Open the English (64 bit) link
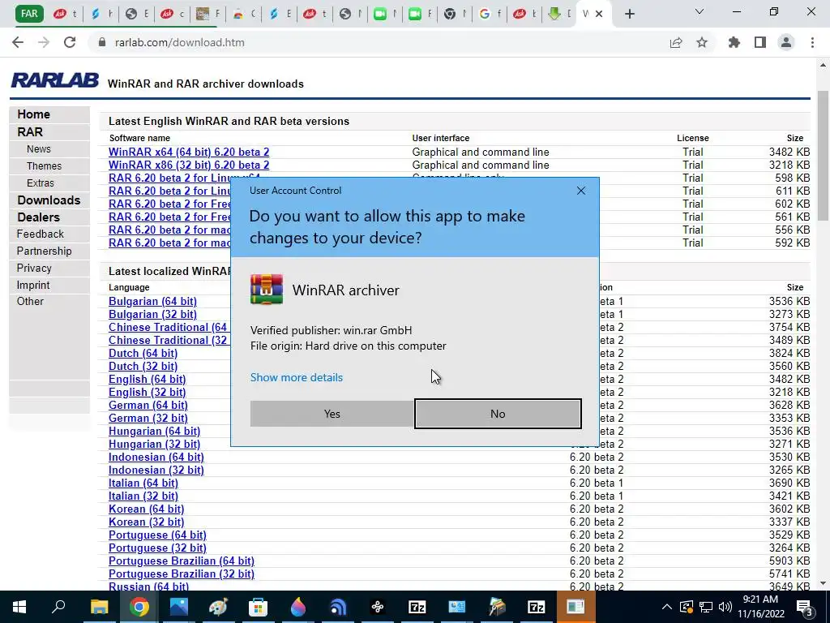This screenshot has width=830, height=623. tap(148, 379)
